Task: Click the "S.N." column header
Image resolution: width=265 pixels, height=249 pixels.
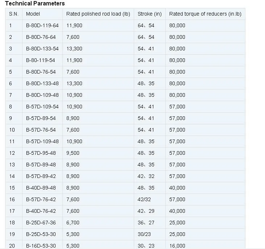Action: (x=13, y=14)
